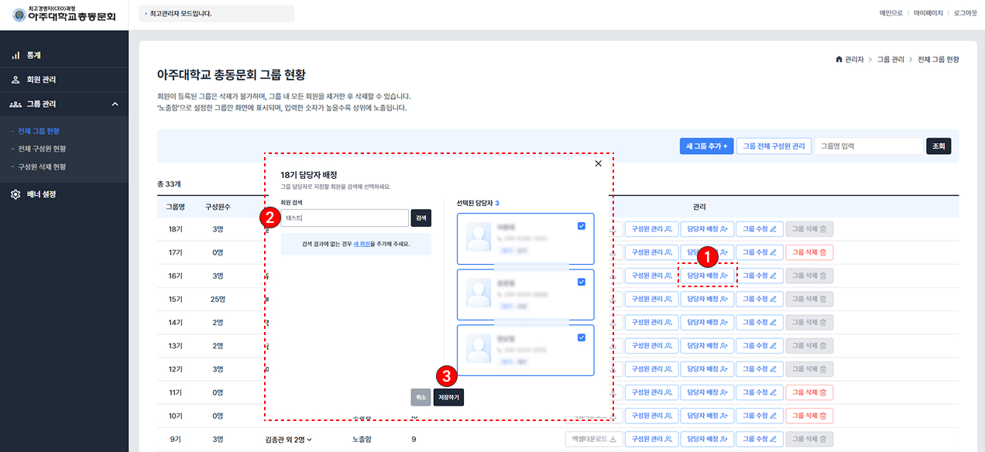
Task: Click 그룹 수정 for the 15기 row
Action: coord(760,299)
